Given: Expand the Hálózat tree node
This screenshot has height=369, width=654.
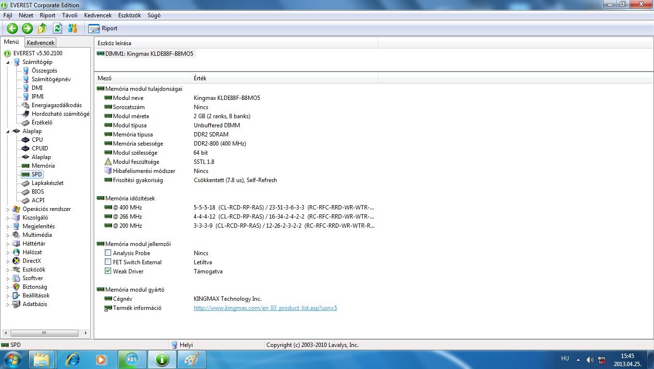Looking at the screenshot, I should (x=8, y=252).
